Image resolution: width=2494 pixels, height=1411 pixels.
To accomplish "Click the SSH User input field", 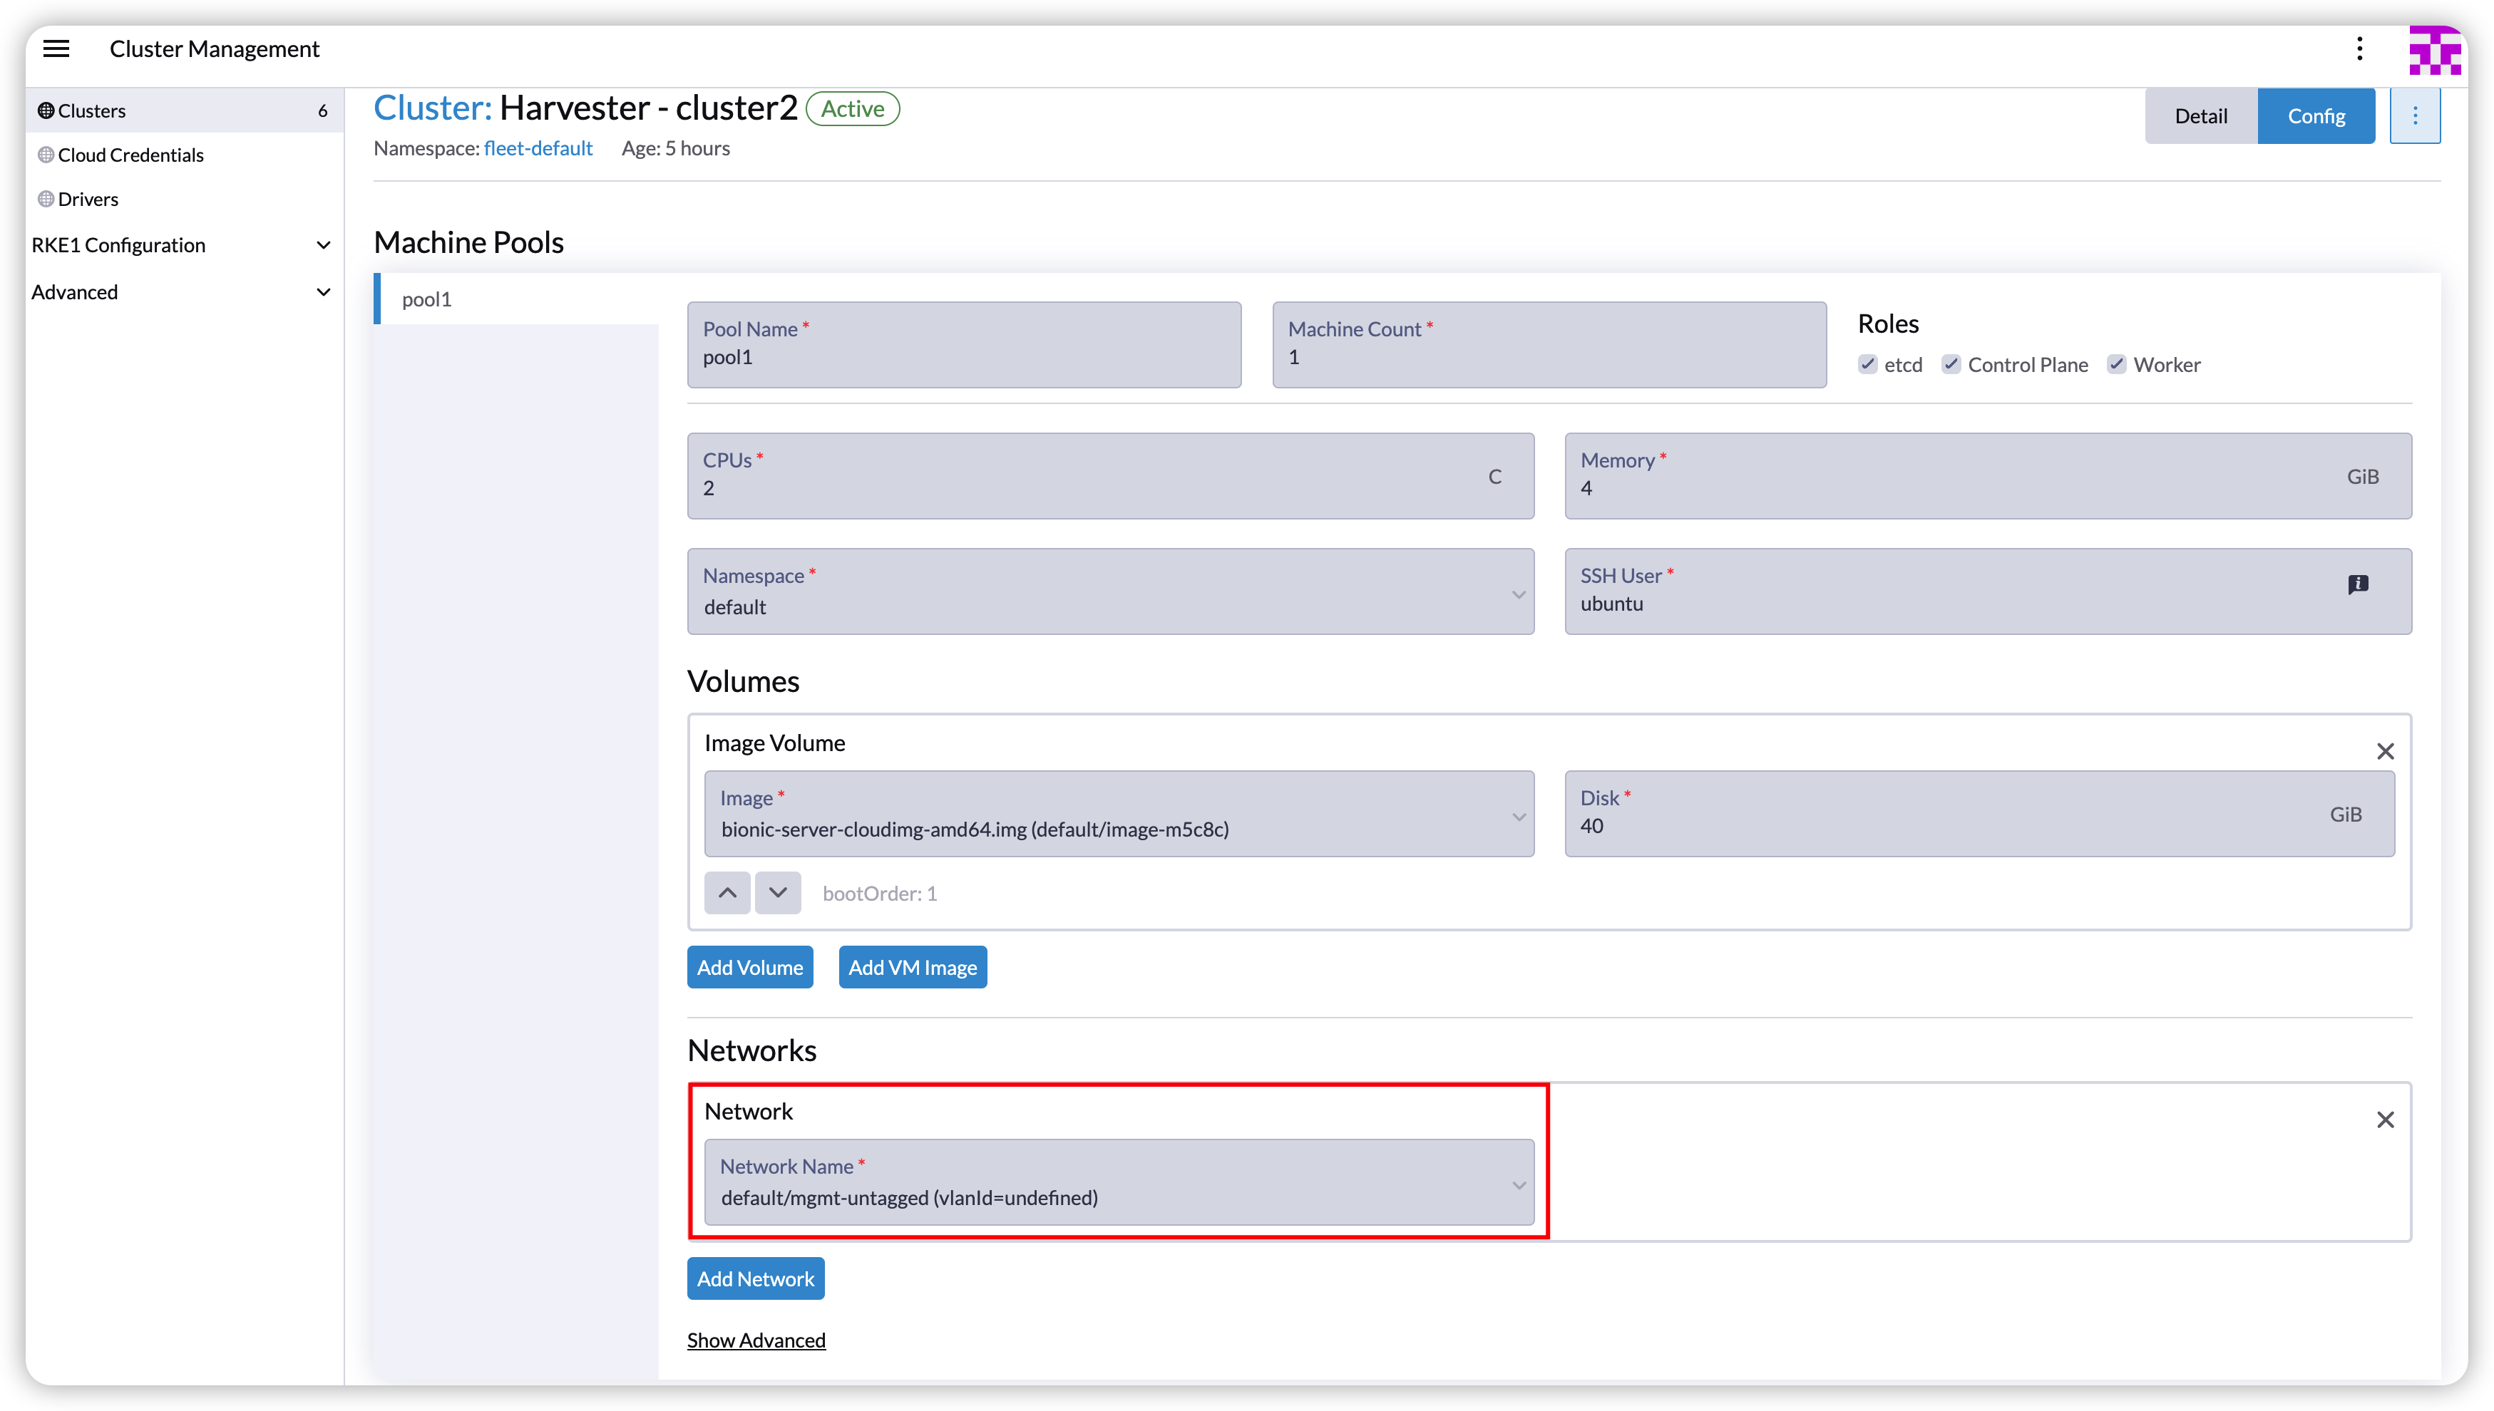I will click(1987, 591).
